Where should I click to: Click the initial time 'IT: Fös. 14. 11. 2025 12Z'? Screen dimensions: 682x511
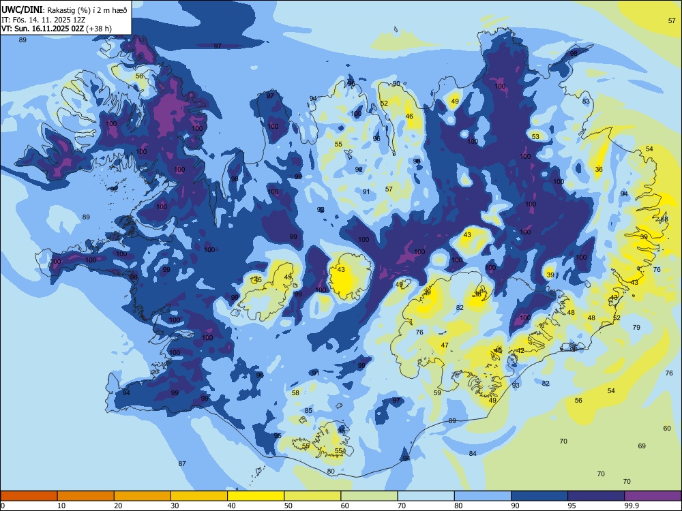44,20
